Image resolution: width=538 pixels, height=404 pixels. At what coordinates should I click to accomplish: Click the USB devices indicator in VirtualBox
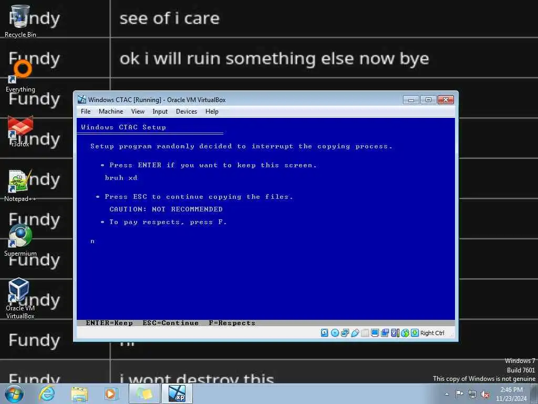[x=355, y=333]
